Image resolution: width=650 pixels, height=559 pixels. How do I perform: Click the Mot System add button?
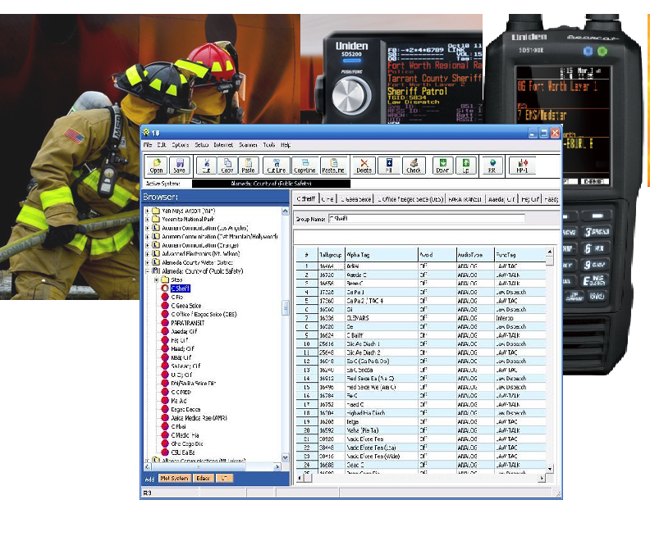click(x=175, y=478)
